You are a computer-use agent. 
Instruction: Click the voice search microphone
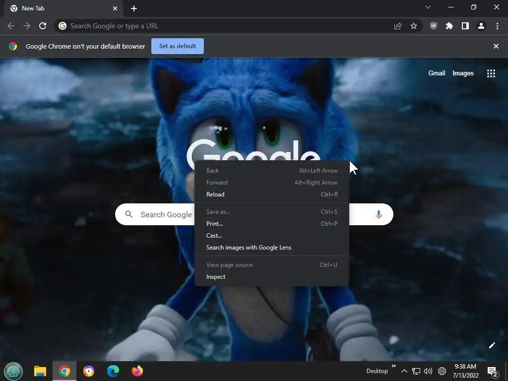point(379,214)
